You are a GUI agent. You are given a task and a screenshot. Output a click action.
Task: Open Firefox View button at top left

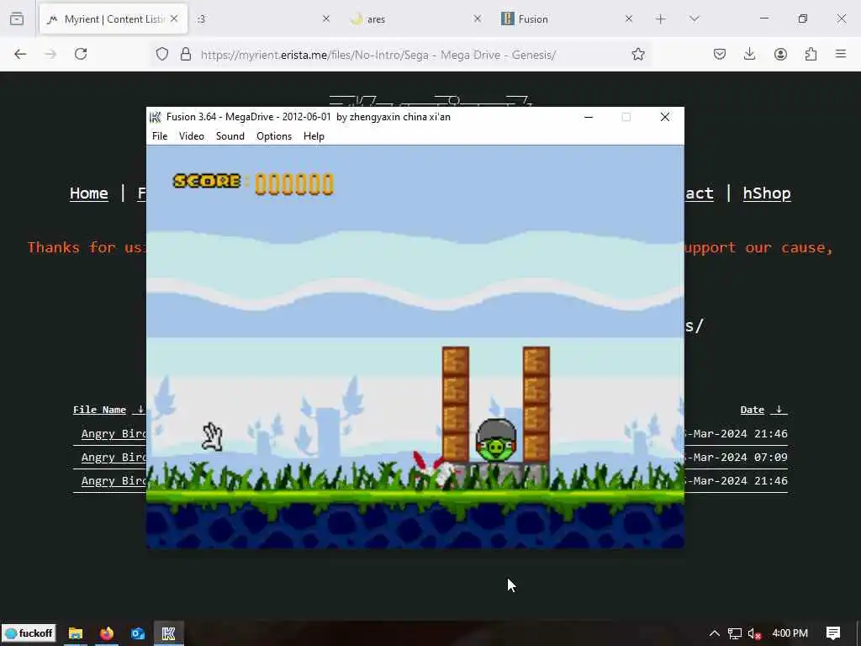17,19
